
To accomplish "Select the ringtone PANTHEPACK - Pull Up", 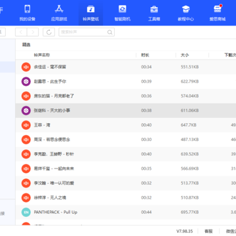I will (56, 212).
